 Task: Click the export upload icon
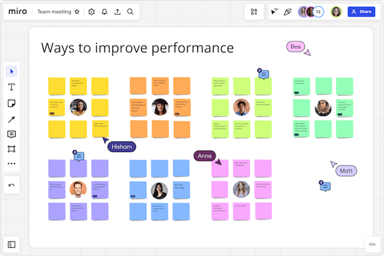[117, 12]
